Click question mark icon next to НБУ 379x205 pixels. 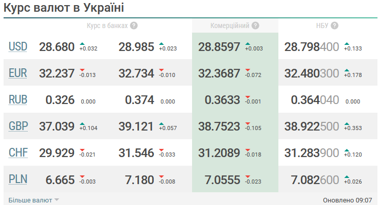pyautogui.click(x=335, y=25)
